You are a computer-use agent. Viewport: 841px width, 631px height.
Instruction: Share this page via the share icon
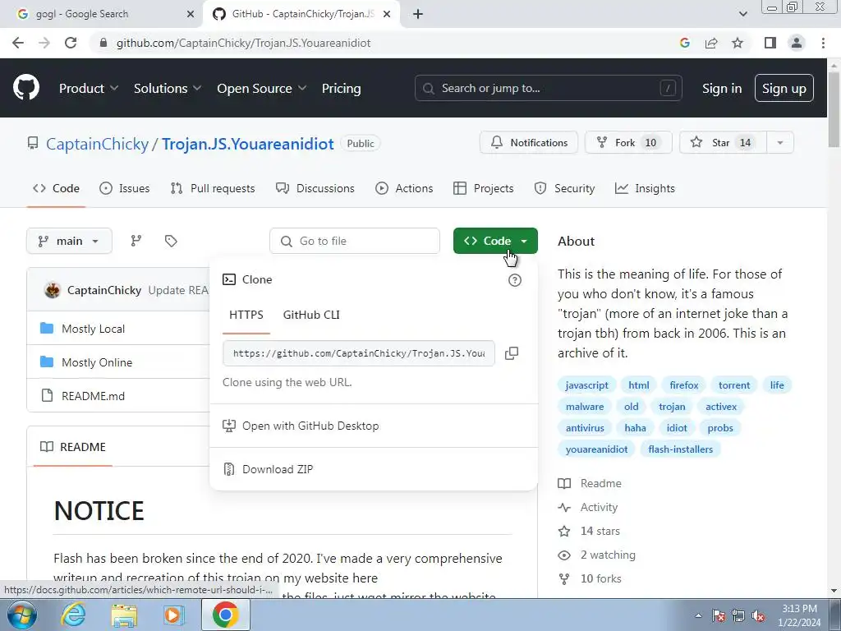[x=711, y=43]
